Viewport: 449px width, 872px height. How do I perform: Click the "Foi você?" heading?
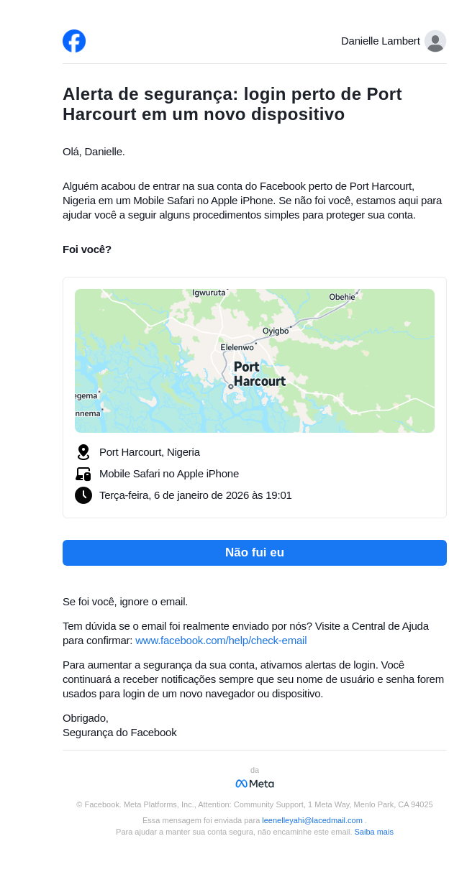click(x=87, y=249)
